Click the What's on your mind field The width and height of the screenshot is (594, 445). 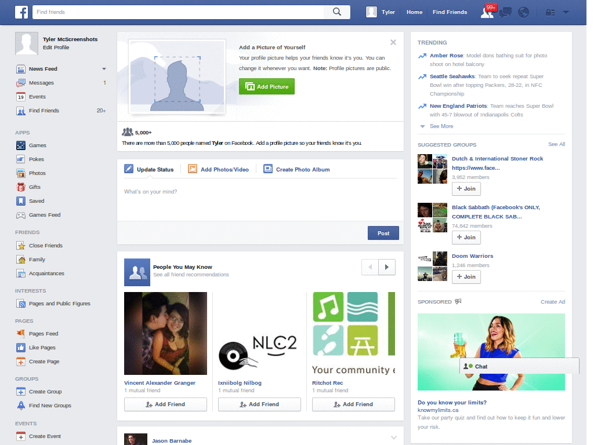(260, 200)
